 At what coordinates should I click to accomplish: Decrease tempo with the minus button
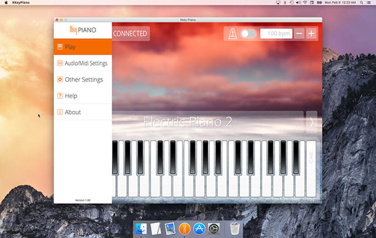(x=300, y=34)
